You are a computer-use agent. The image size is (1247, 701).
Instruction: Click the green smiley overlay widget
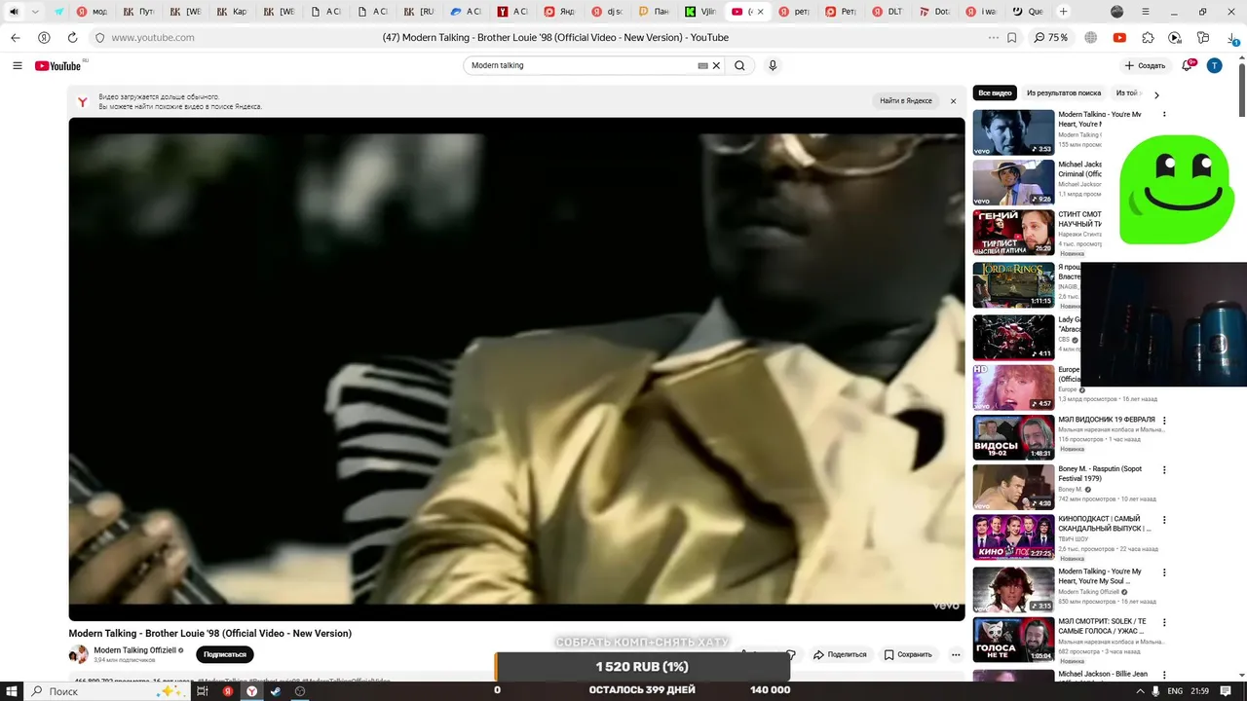[1175, 189]
